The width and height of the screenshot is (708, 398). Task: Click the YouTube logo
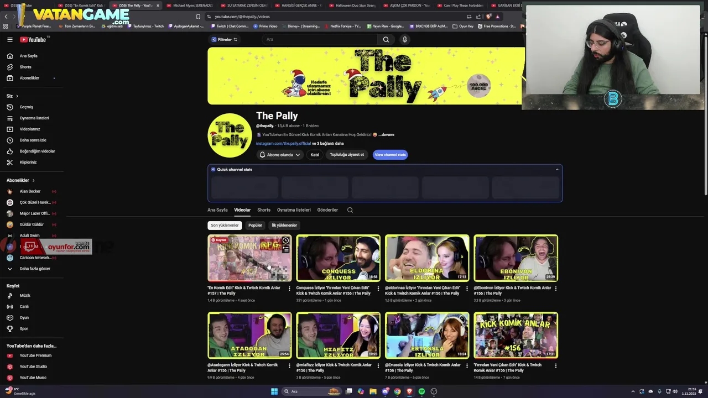[x=33, y=39]
